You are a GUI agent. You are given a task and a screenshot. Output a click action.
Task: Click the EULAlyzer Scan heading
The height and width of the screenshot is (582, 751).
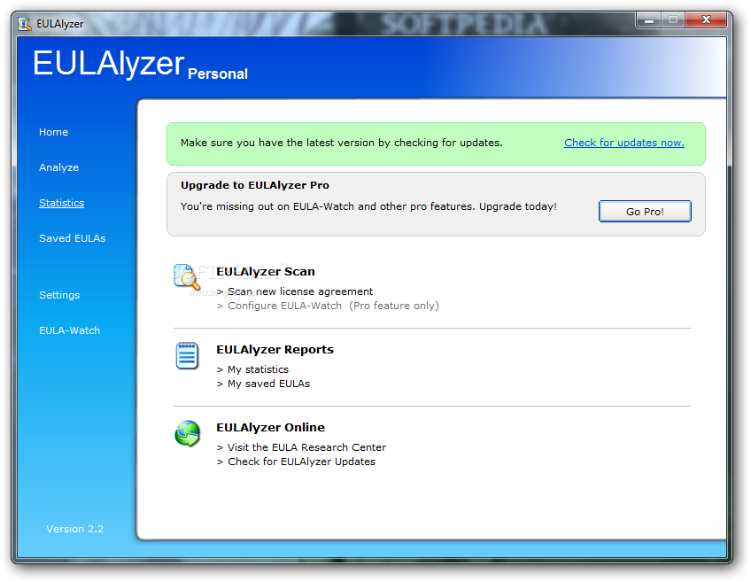(x=266, y=272)
